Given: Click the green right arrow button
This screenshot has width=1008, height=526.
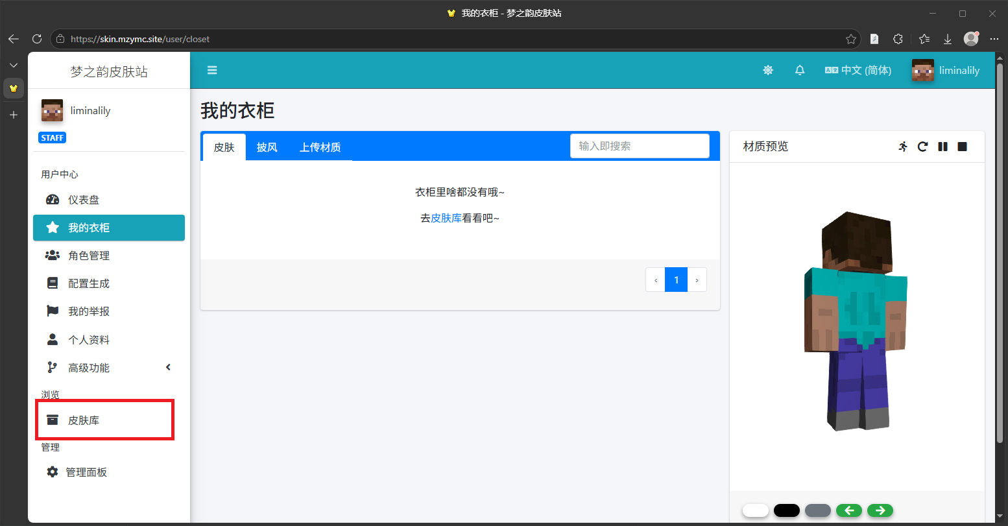Looking at the screenshot, I should pos(880,510).
